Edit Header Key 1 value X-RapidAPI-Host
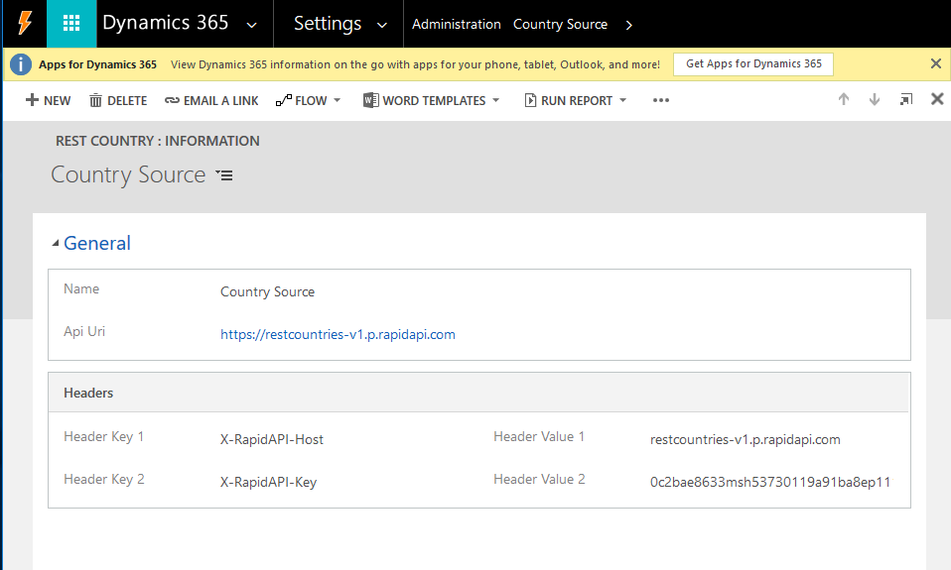Screen dimensions: 951x570 272,440
